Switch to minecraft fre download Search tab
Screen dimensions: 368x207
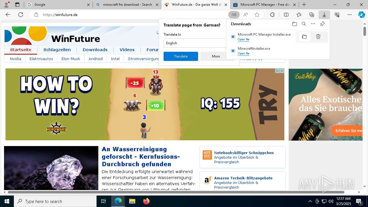(127, 5)
